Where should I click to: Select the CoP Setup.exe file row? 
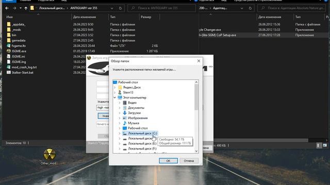262,35
